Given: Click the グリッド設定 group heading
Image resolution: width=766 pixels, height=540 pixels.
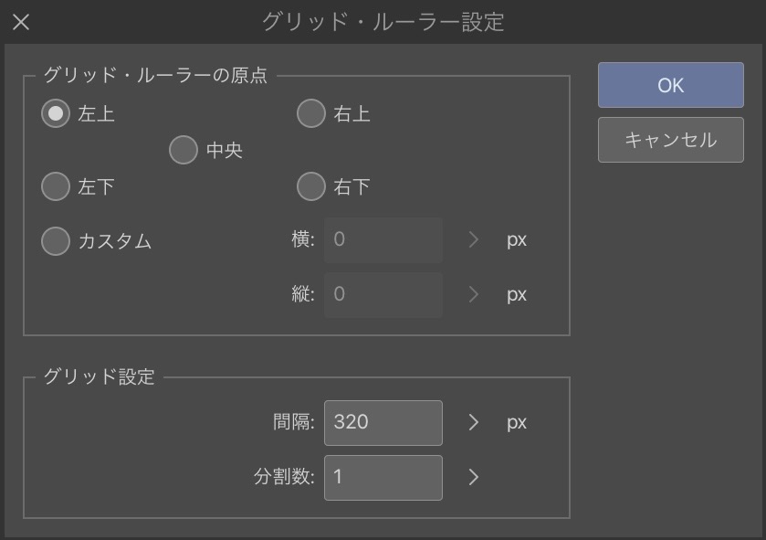Looking at the screenshot, I should click(100, 376).
